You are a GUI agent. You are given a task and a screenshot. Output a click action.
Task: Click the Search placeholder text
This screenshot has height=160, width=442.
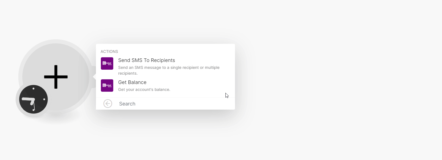point(127,104)
